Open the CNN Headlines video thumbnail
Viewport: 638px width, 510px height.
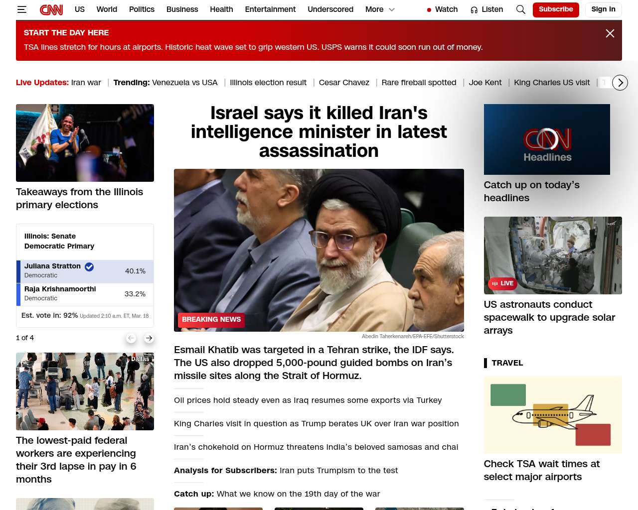[547, 139]
